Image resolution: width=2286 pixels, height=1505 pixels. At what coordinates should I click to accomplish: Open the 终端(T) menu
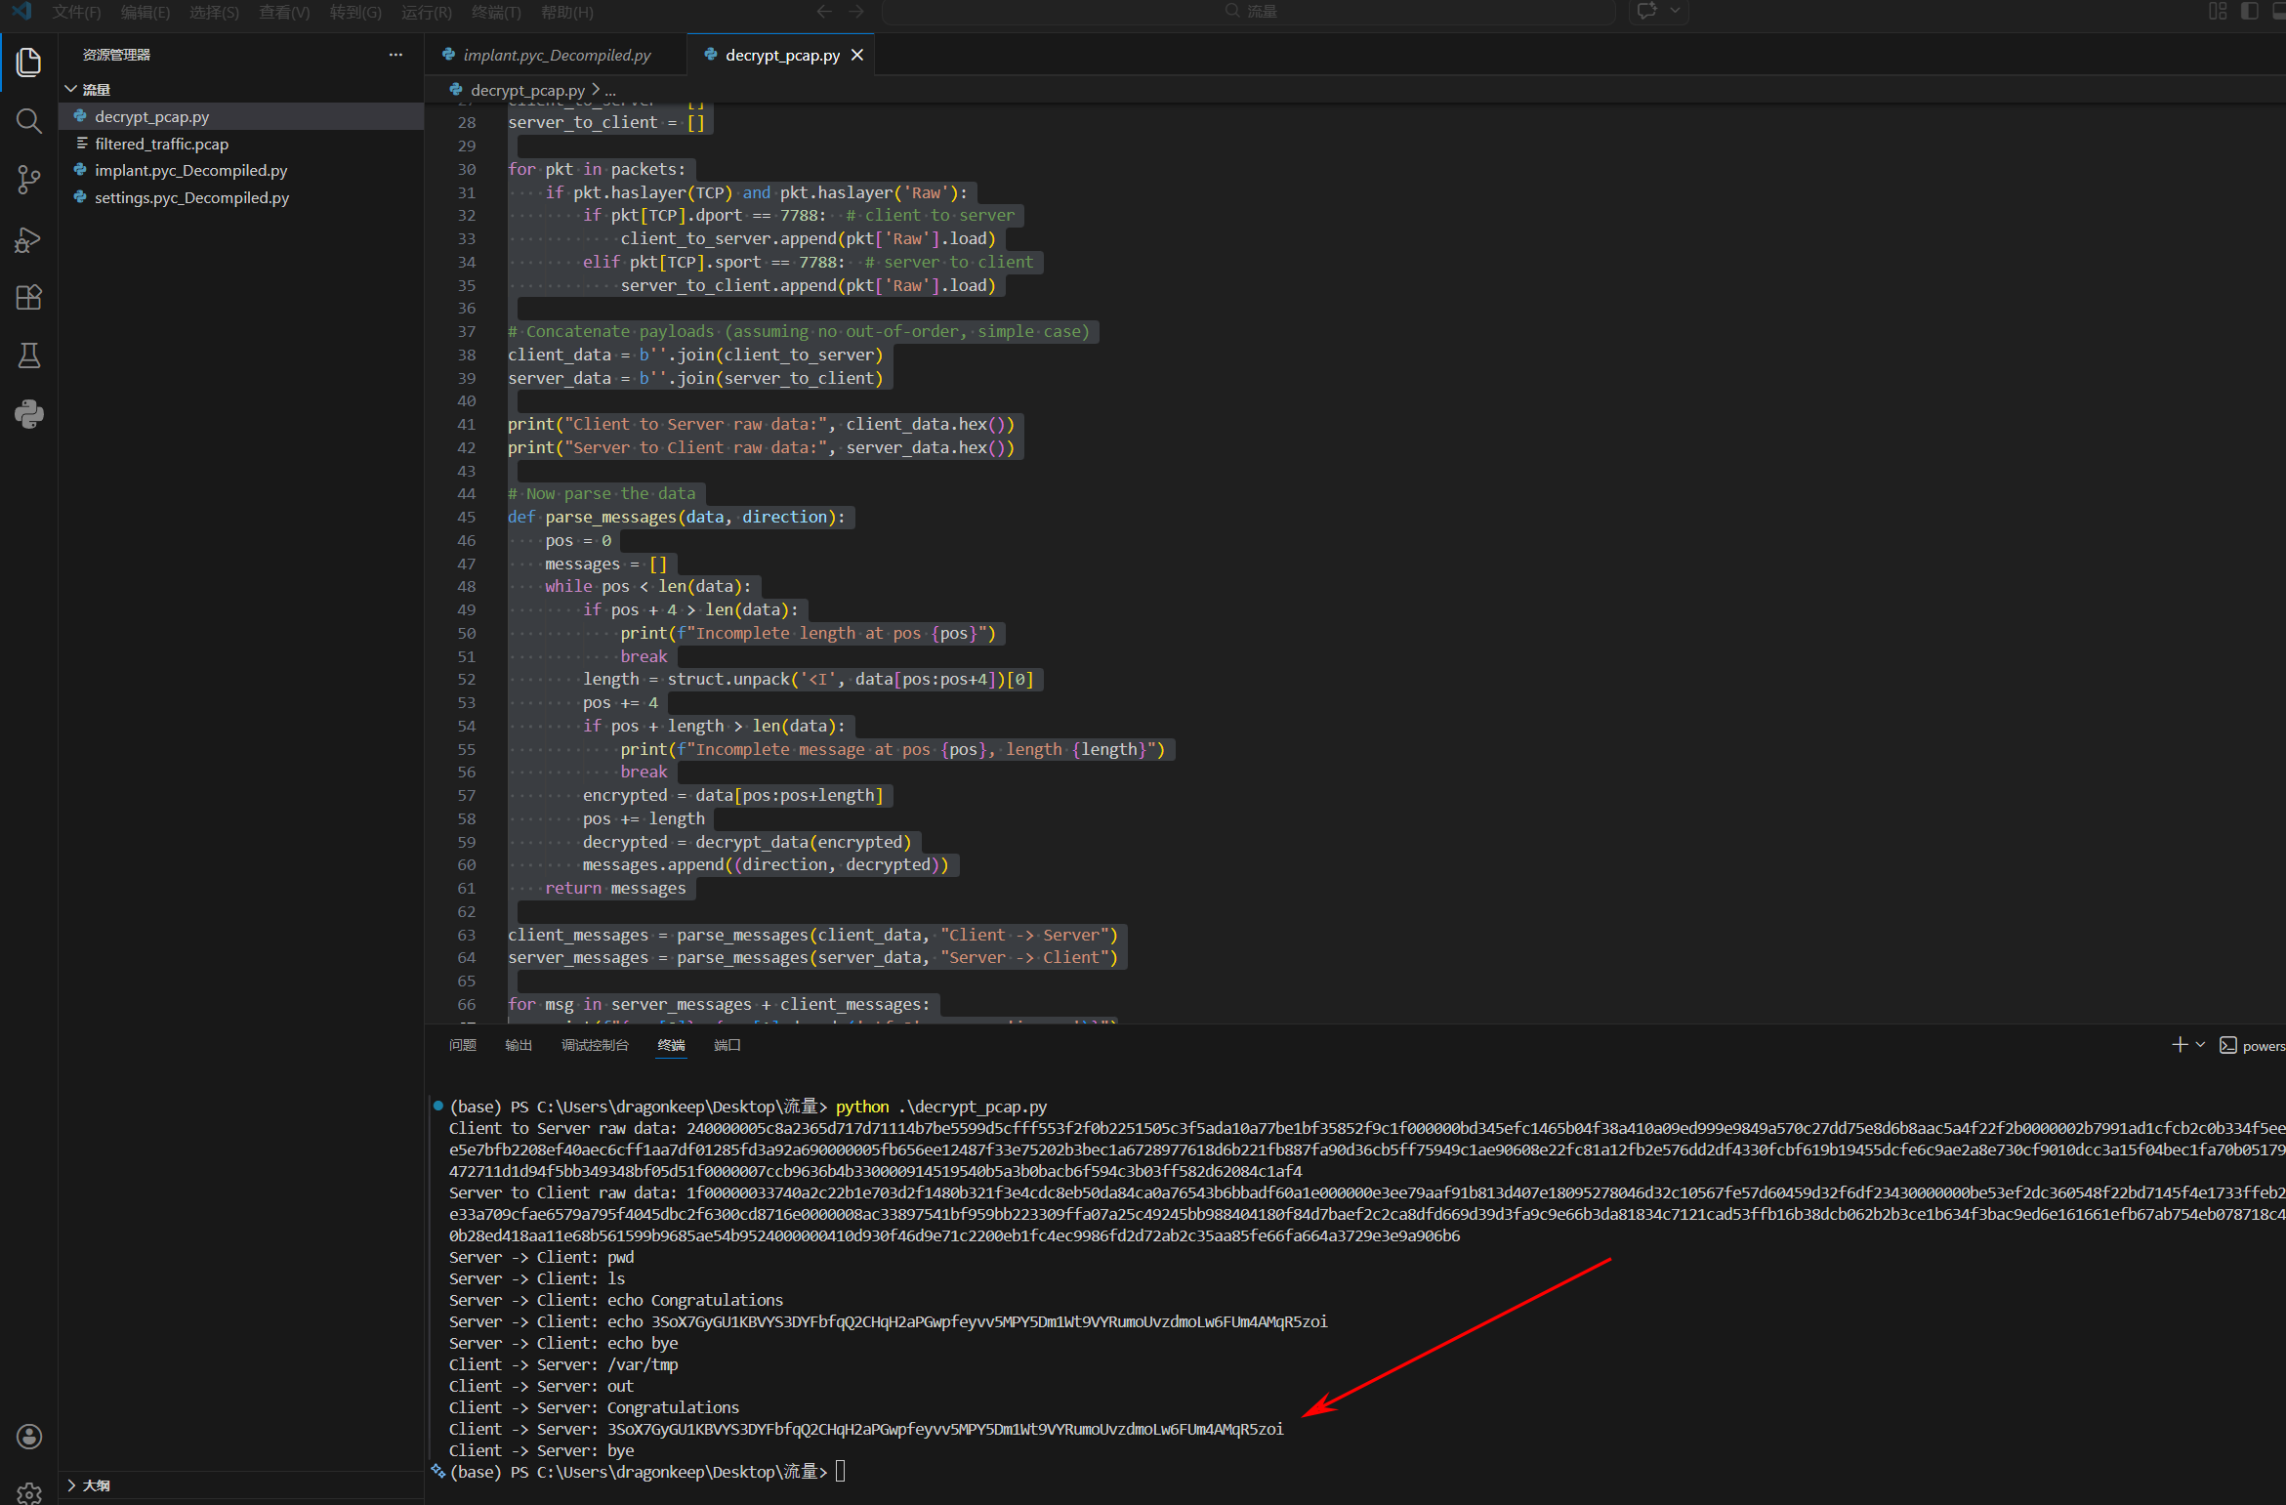point(496,12)
